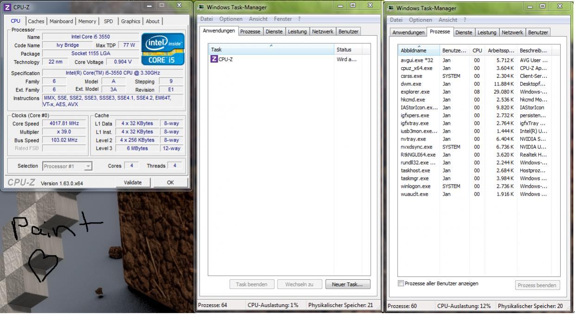Click the Intel Core i5 logo

(163, 49)
